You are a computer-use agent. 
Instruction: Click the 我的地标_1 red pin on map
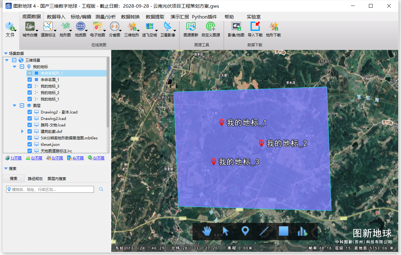point(222,122)
